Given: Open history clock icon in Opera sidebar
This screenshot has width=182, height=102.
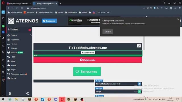Looking at the screenshot, I should pyautogui.click(x=3, y=66).
